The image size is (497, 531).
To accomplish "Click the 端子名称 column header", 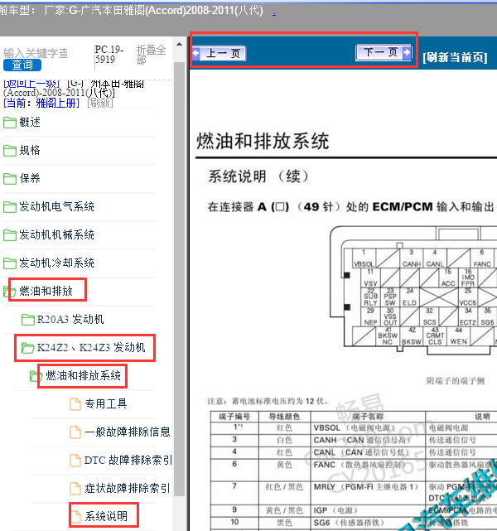I will coord(368,417).
